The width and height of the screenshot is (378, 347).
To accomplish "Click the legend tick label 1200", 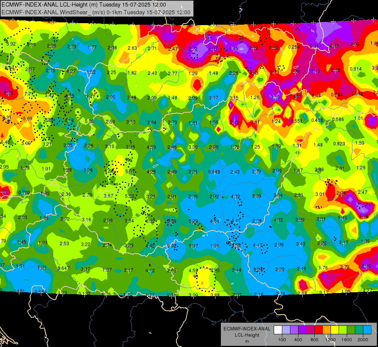I will pyautogui.click(x=330, y=340).
